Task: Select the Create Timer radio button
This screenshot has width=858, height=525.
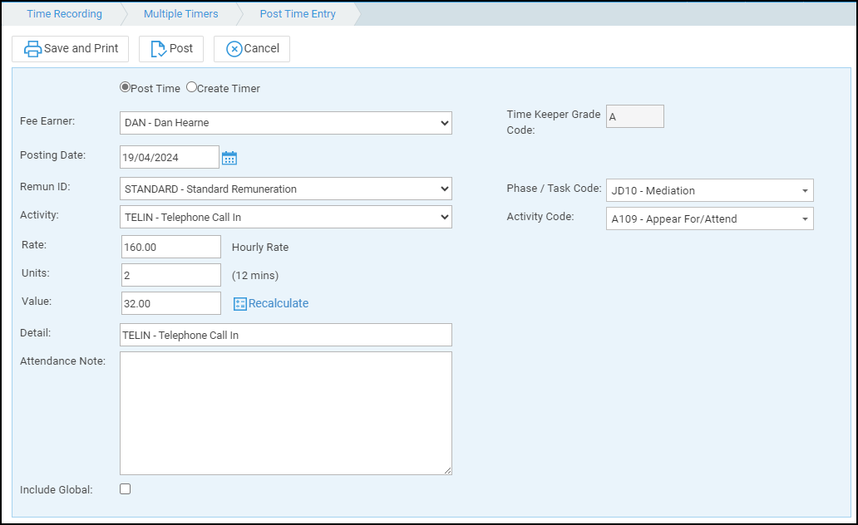Action: pos(190,86)
